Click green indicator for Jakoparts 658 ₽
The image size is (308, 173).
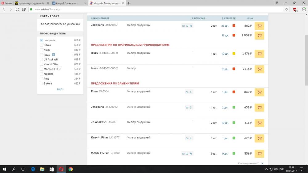234,107
